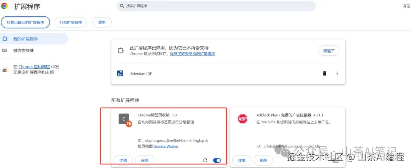The image size is (410, 168).
Task: Focus the 搜索扩展程序 search field
Action: 216,6
